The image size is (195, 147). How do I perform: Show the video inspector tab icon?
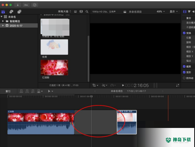point(184,12)
